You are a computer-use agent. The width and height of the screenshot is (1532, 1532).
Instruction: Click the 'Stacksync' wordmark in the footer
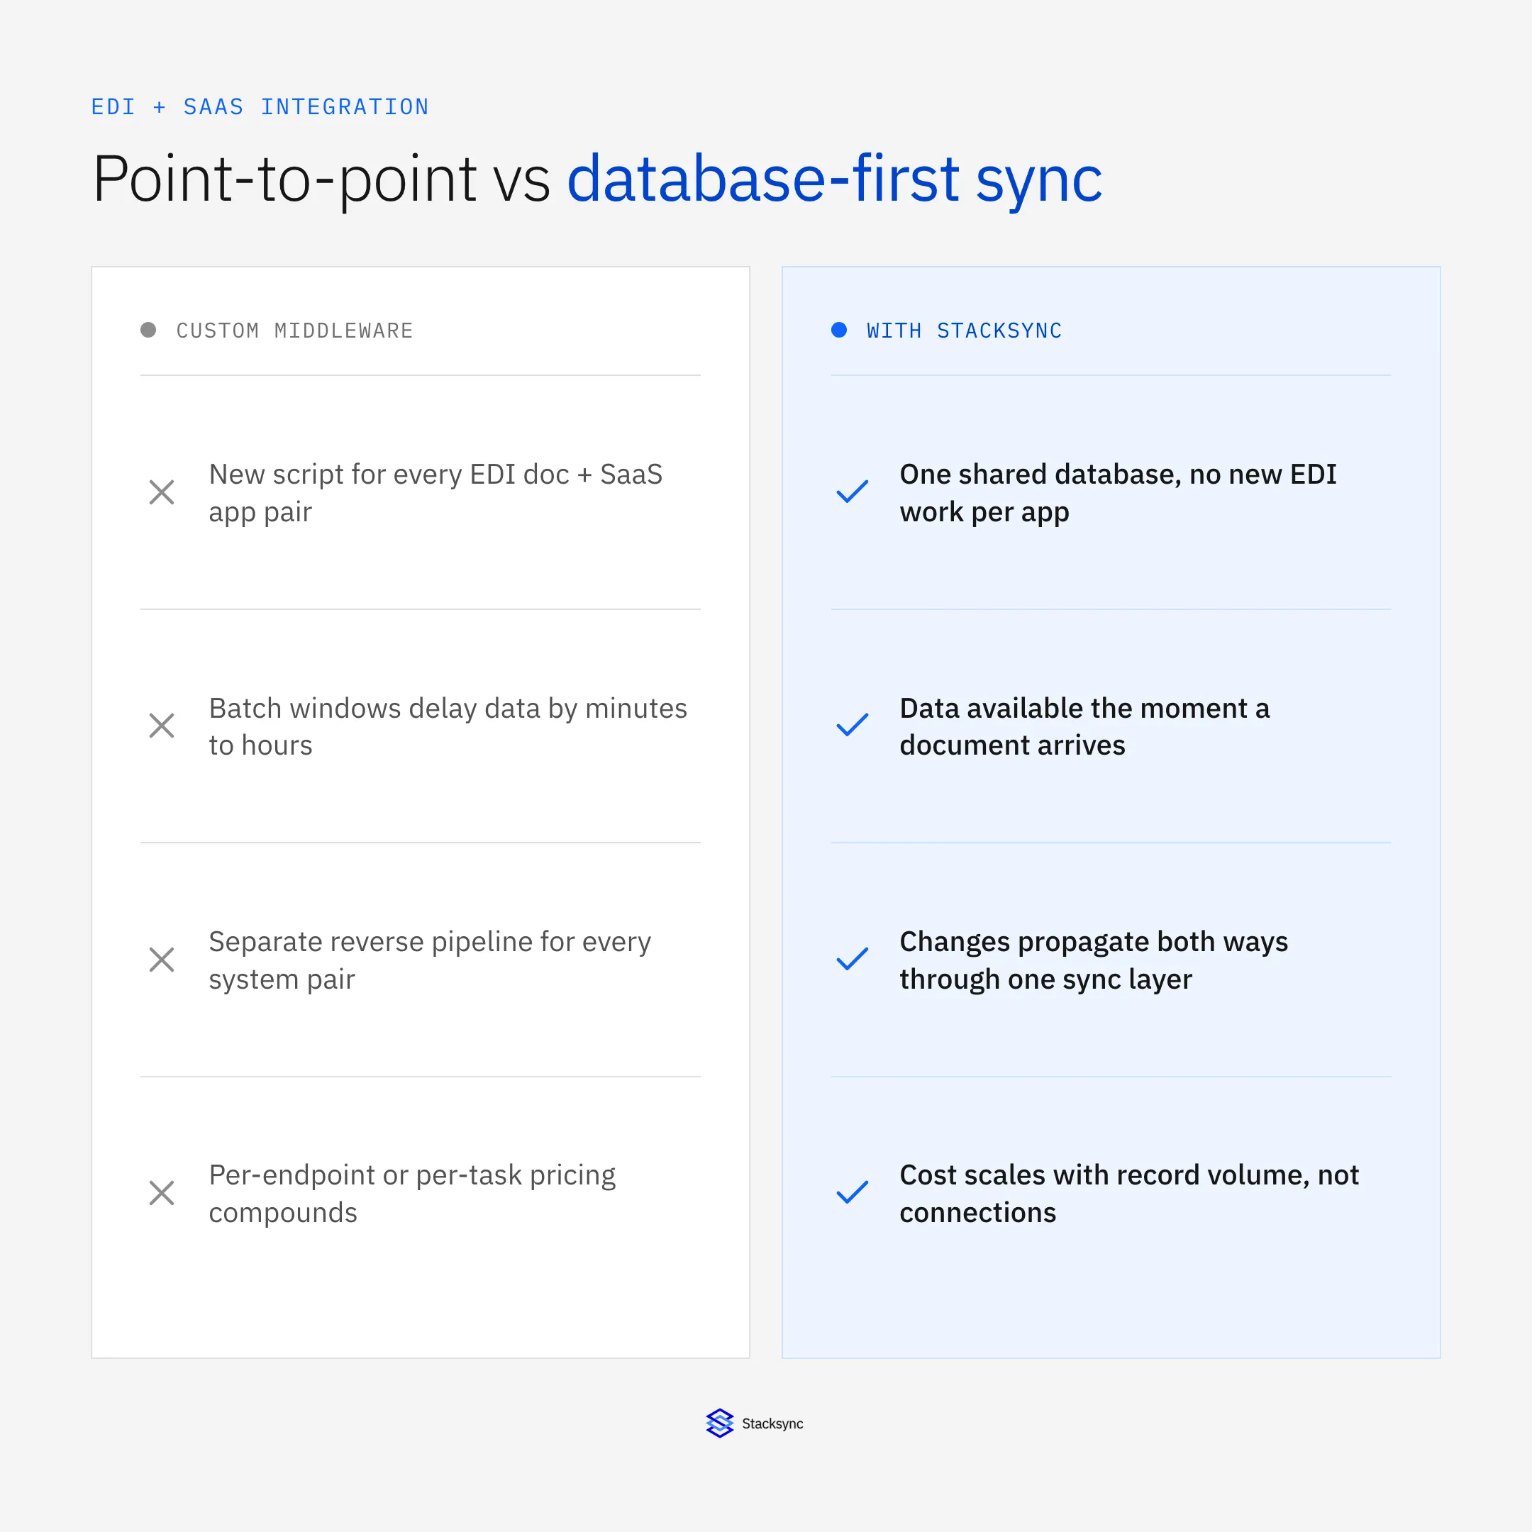click(772, 1424)
